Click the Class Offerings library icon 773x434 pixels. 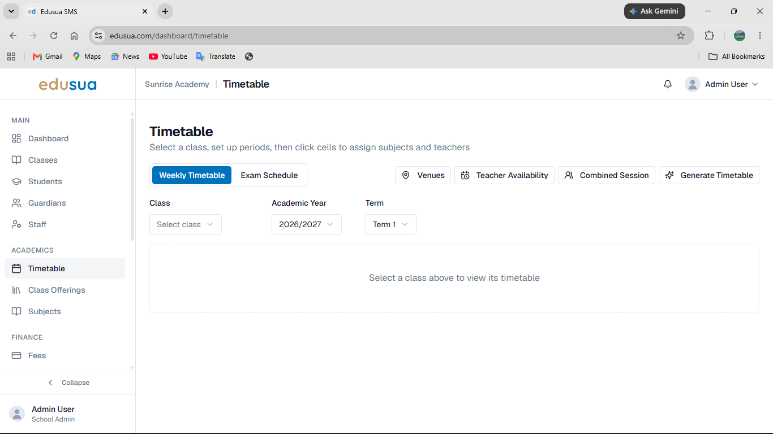(16, 290)
